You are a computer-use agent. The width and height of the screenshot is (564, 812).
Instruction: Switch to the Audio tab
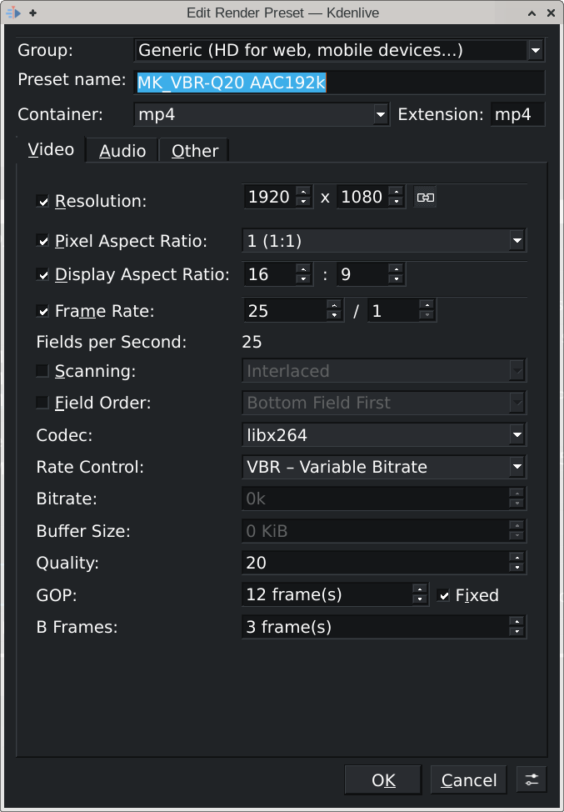point(122,151)
